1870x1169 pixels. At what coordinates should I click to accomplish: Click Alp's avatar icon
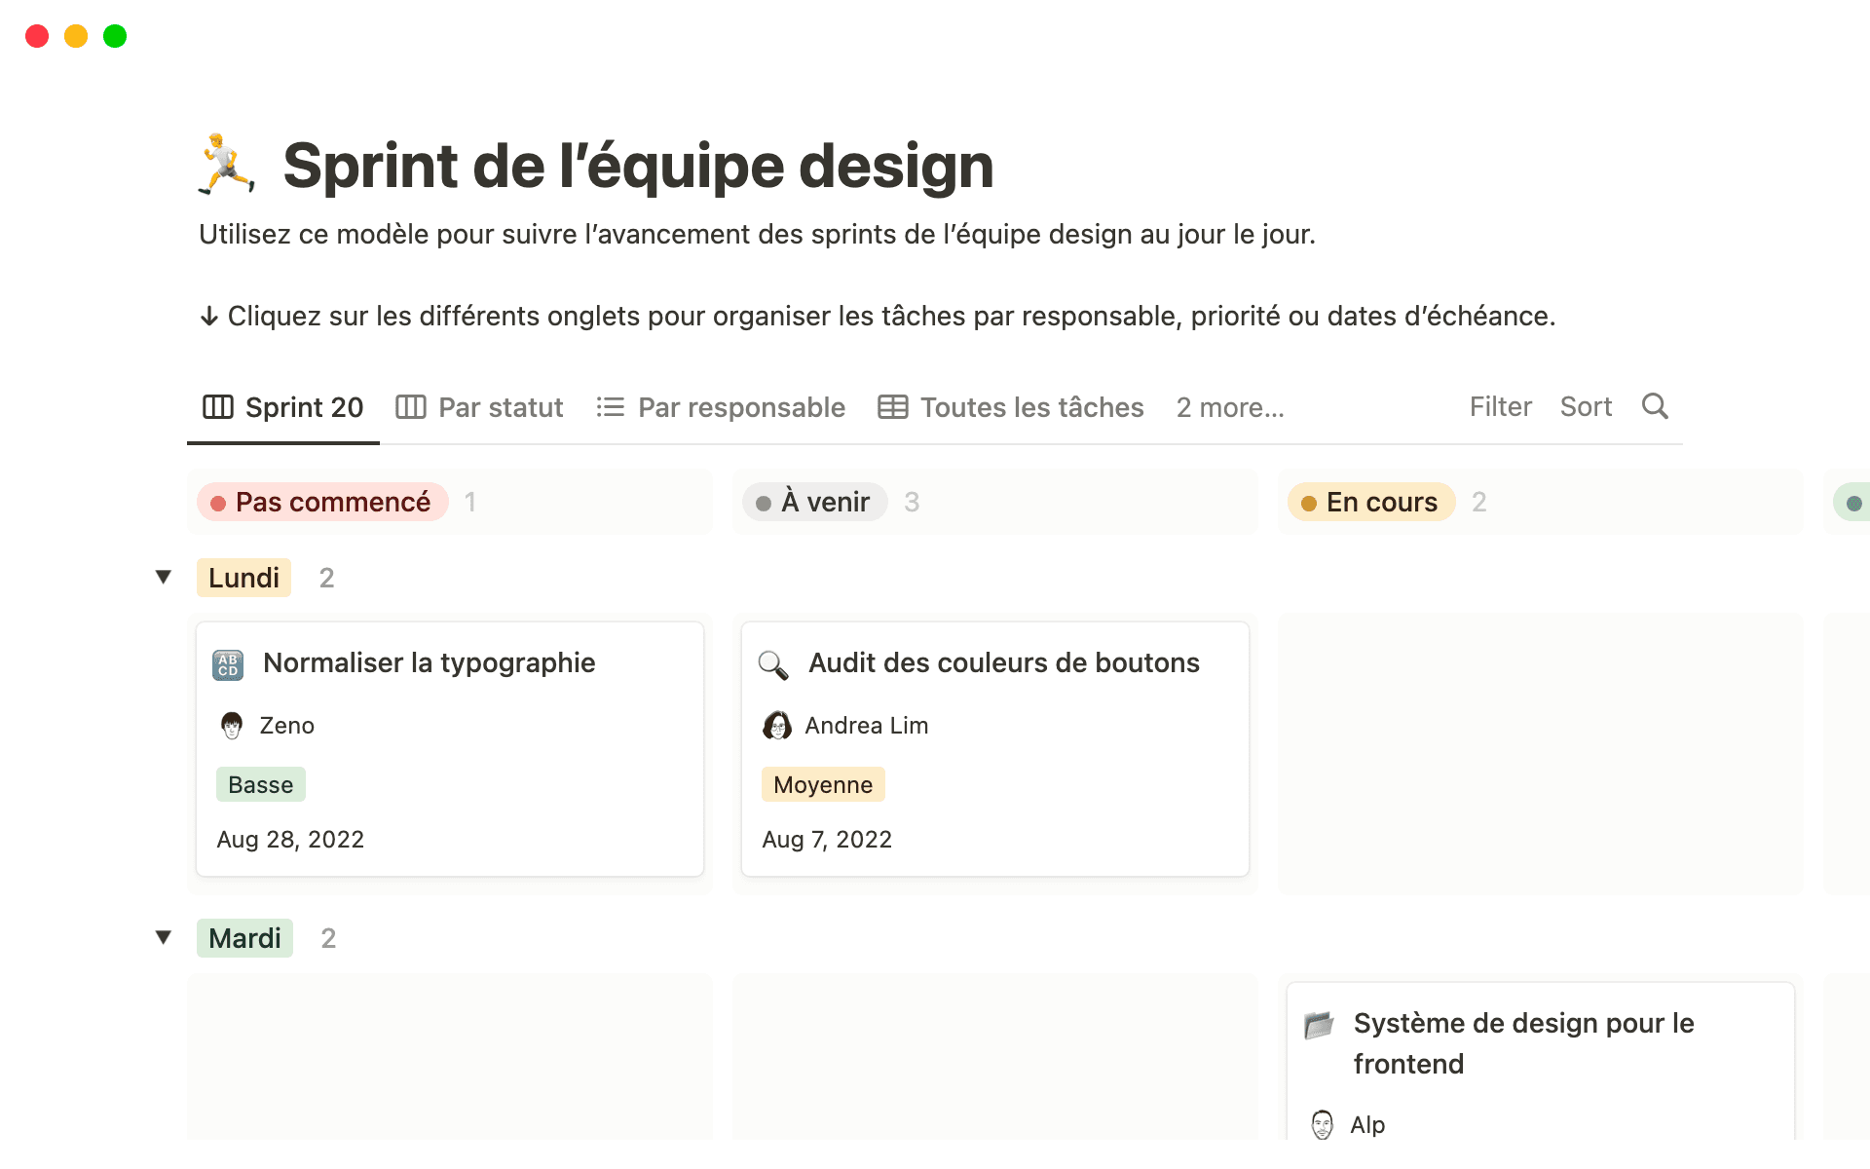point(1322,1124)
